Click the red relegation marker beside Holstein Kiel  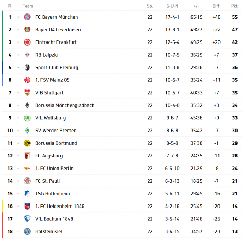2,231
